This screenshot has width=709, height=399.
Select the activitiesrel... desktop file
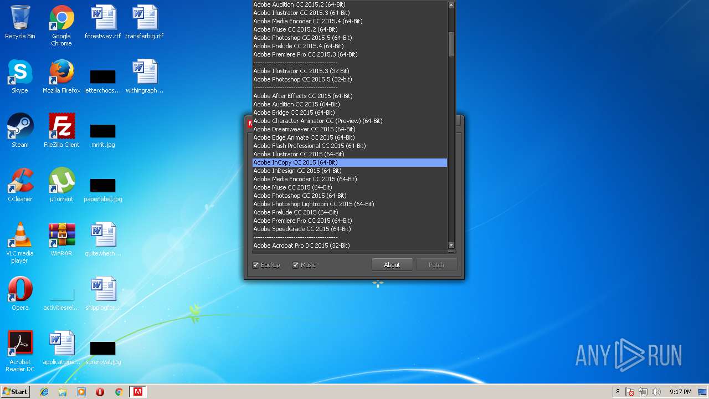click(61, 299)
